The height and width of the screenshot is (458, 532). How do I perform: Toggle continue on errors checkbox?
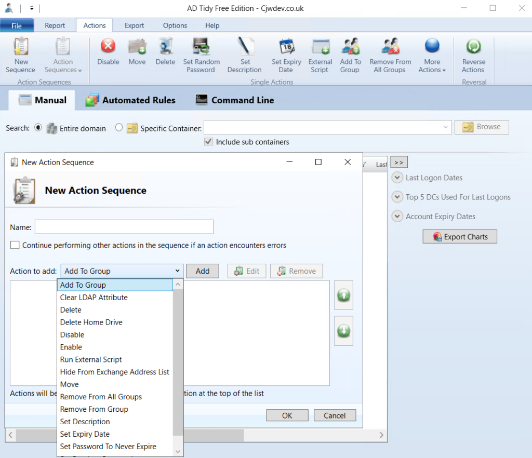[x=15, y=245]
